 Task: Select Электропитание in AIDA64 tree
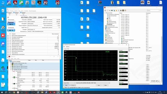tap(112, 21)
